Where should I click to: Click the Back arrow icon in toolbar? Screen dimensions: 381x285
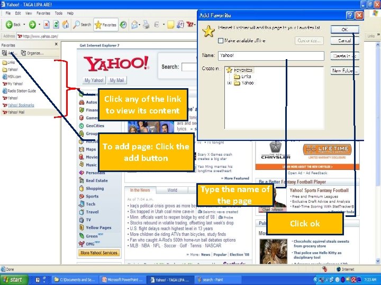9,24
